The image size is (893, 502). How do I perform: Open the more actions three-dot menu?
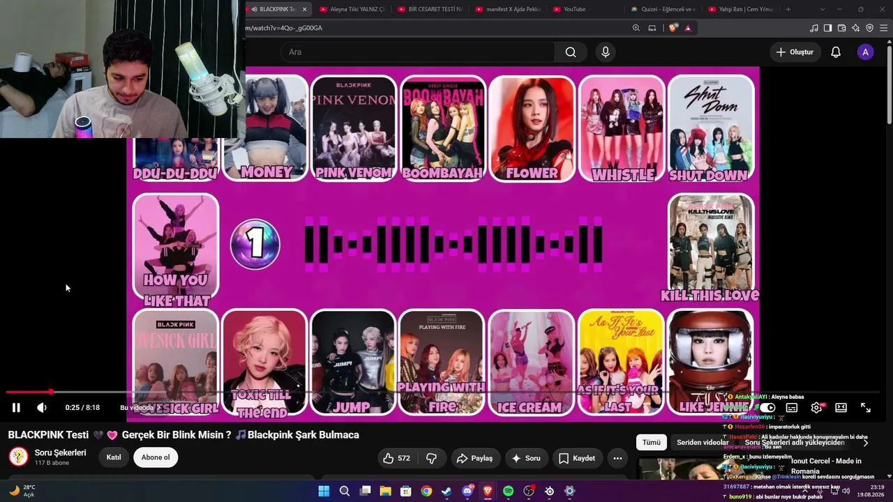point(617,458)
